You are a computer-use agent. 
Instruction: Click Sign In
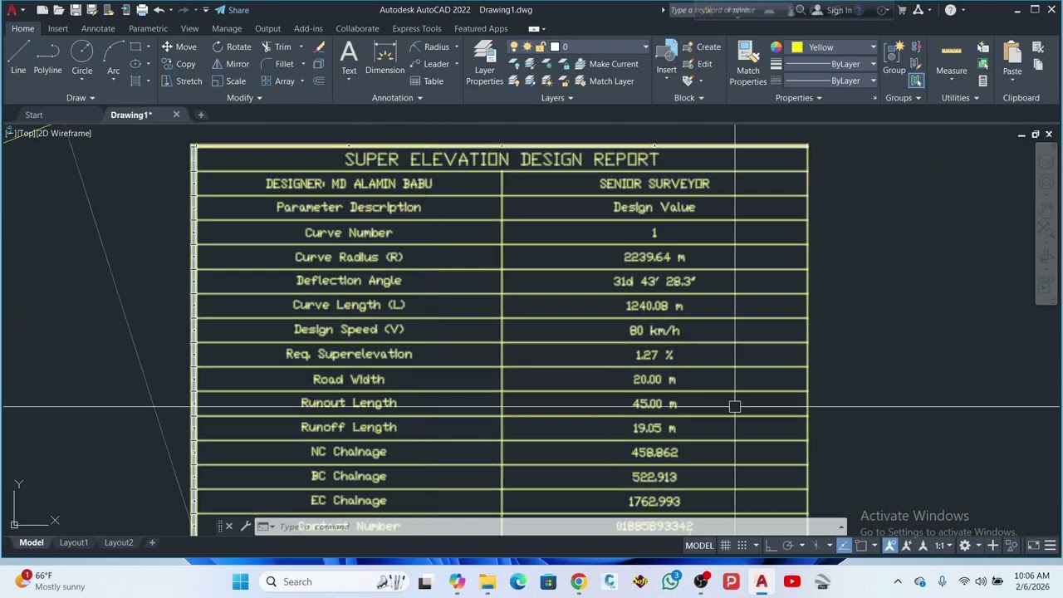click(x=832, y=10)
